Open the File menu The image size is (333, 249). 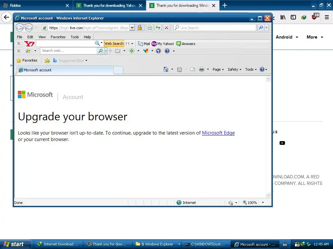(20, 37)
